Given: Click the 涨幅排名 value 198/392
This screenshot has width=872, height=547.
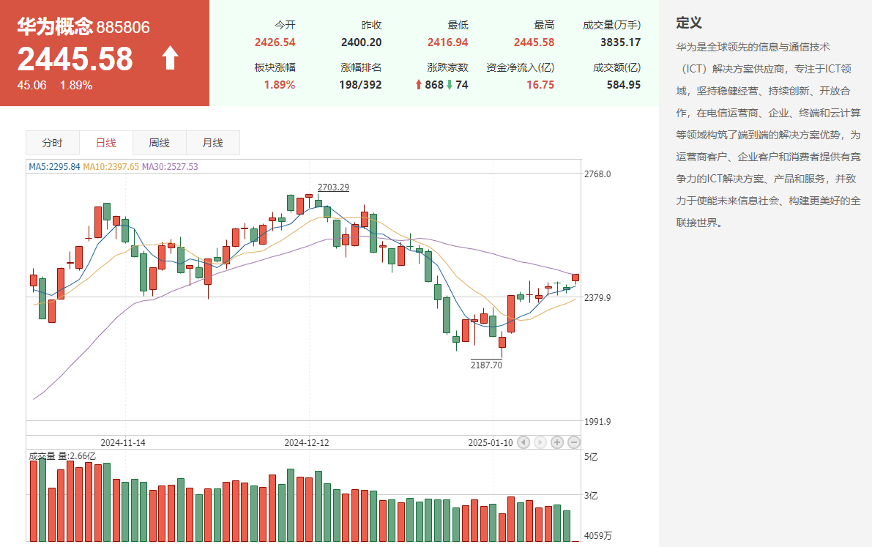Looking at the screenshot, I should pyautogui.click(x=360, y=85).
